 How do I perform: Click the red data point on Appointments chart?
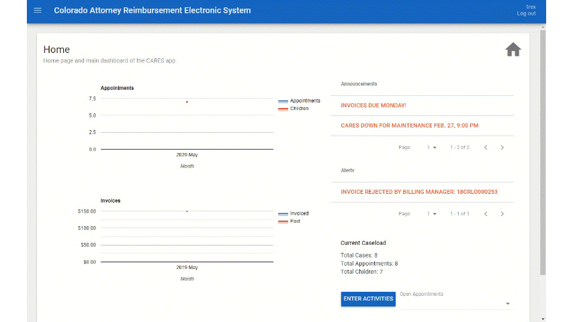[x=187, y=102]
